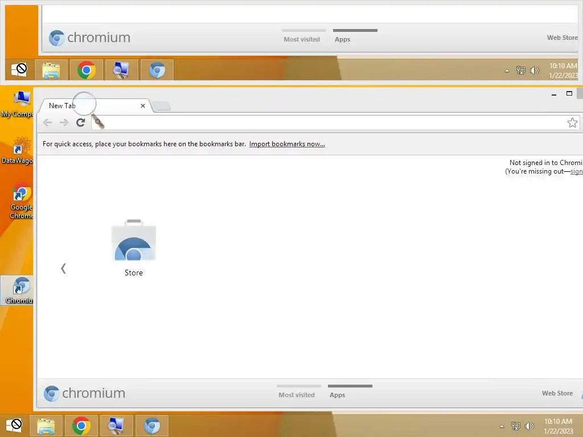
Task: Open Web Store link in the lower browser window
Action: coord(557,393)
